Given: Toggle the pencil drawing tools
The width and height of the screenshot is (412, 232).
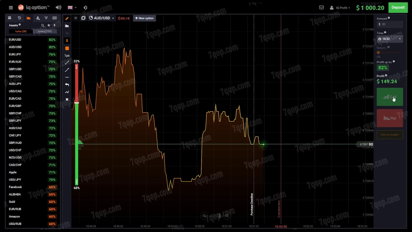Looking at the screenshot, I should coord(67,18).
